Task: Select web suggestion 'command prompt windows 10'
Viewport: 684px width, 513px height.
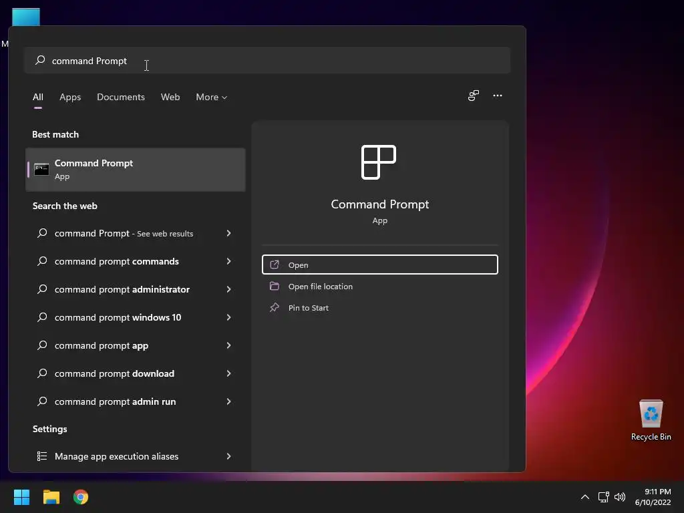Action: click(135, 317)
